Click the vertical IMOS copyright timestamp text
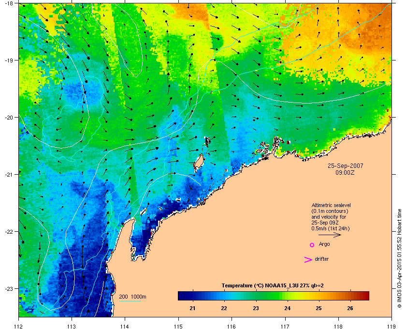Screen dimensions: 406x329 399,259
